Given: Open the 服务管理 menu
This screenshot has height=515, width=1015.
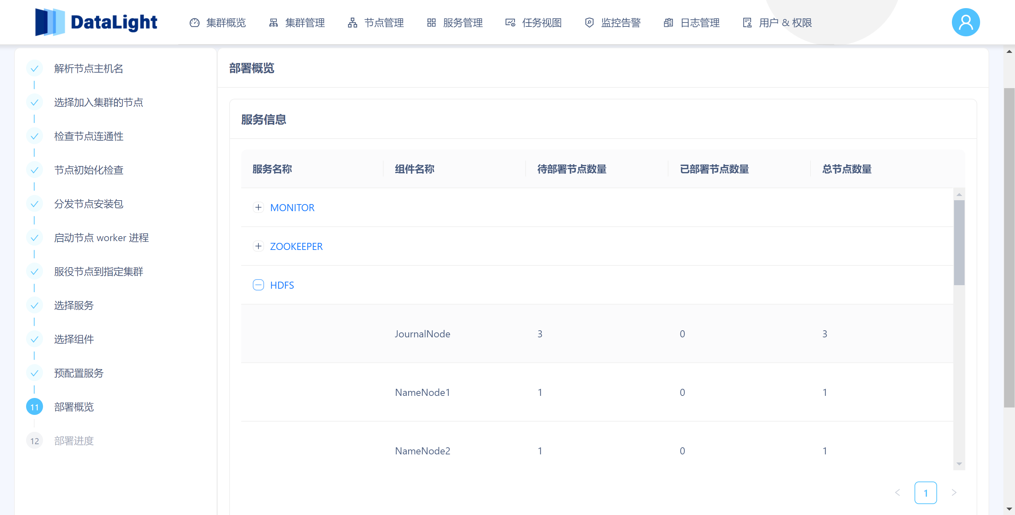Looking at the screenshot, I should pyautogui.click(x=455, y=23).
